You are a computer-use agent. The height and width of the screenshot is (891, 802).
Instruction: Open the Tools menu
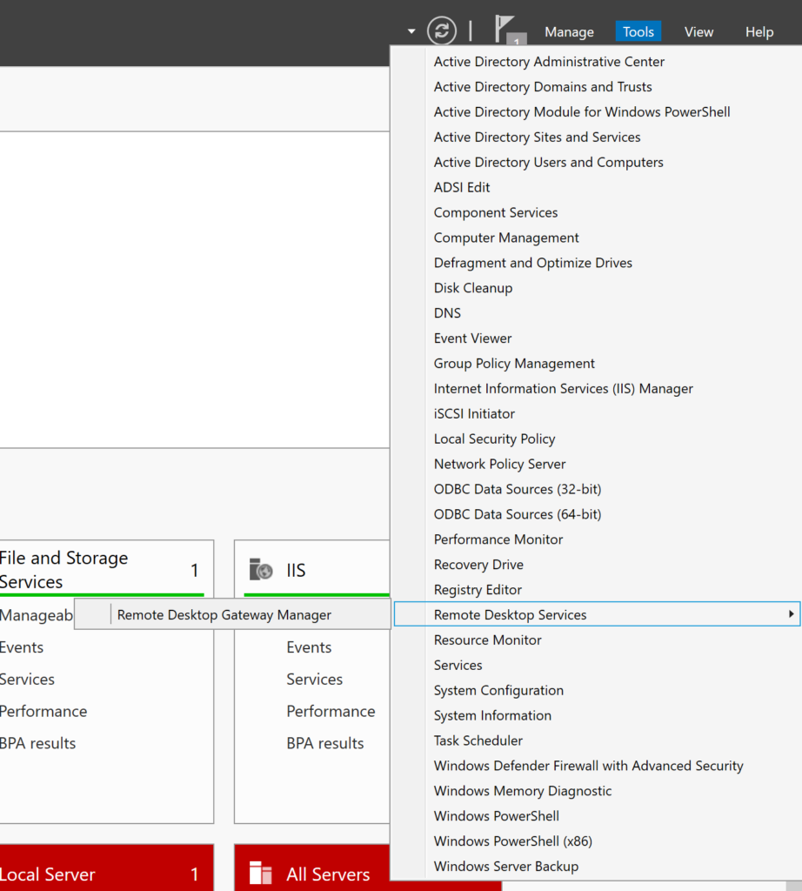pyautogui.click(x=638, y=30)
